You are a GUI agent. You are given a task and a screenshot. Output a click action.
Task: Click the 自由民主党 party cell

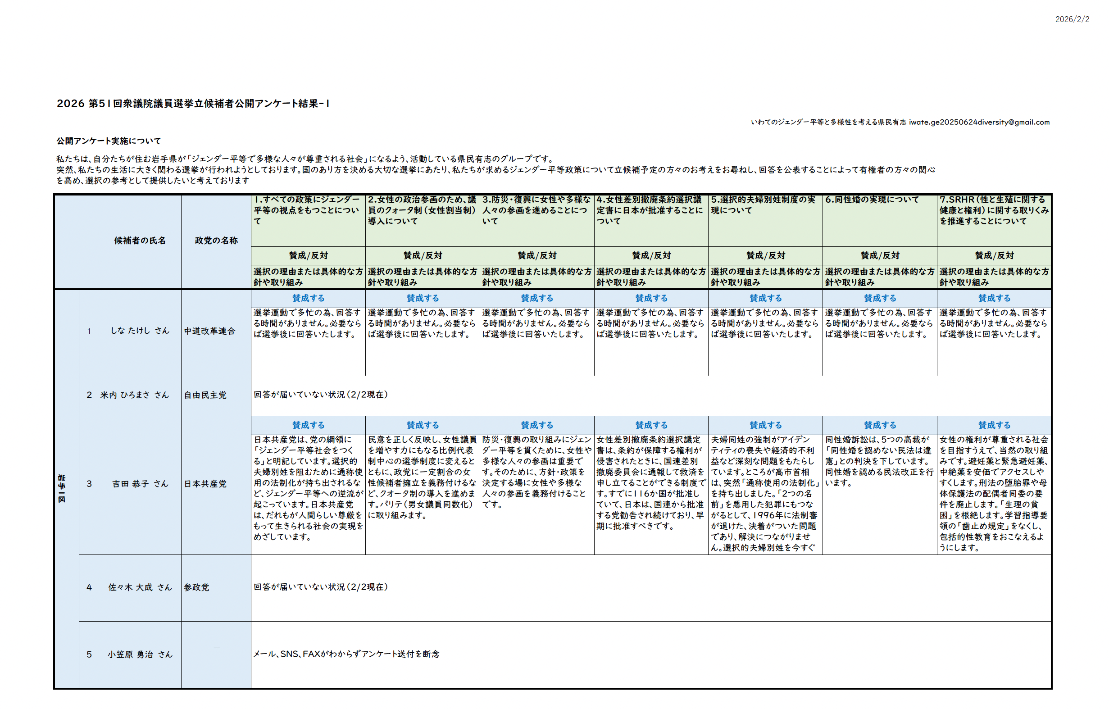coord(205,395)
